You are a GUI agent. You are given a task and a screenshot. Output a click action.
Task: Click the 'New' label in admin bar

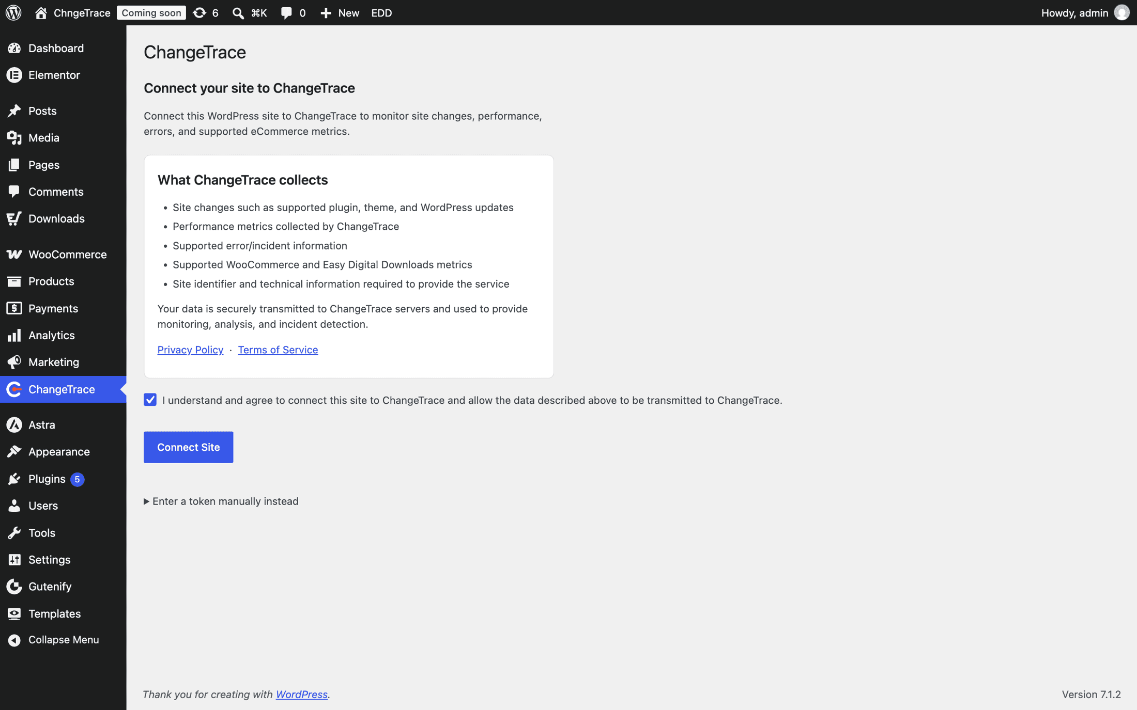349,13
